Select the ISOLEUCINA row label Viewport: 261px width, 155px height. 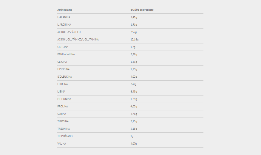click(x=64, y=77)
